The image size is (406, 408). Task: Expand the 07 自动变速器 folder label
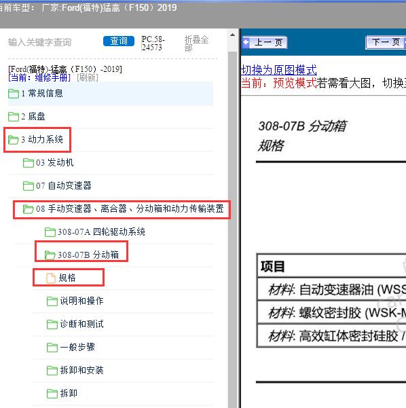[x=64, y=186]
